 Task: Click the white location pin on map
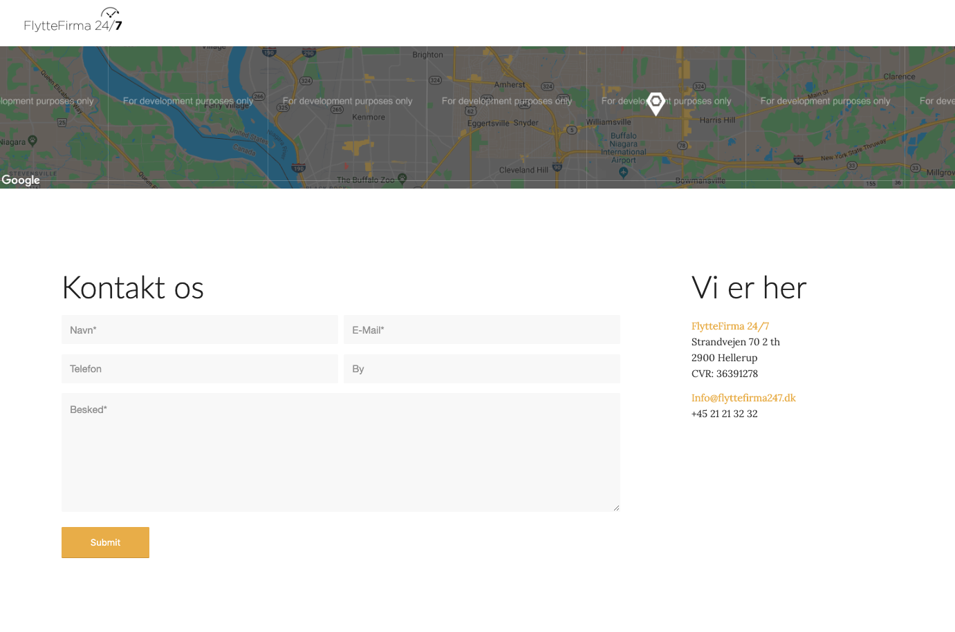pos(656,103)
